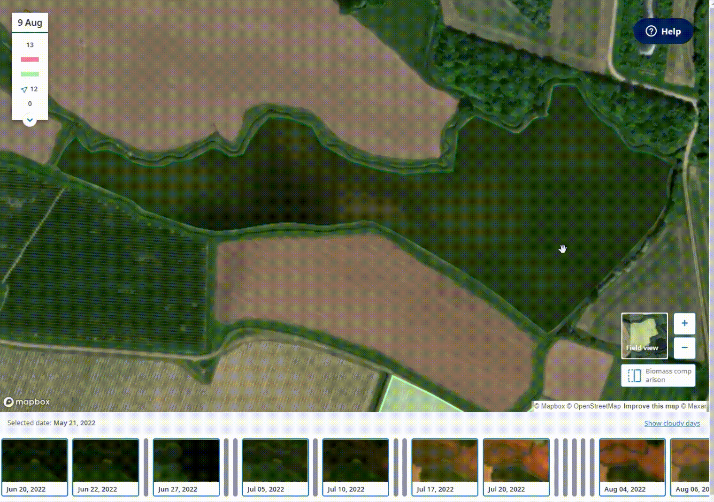This screenshot has height=502, width=714.
Task: Open the © OpenStreetMap attribution link
Action: click(593, 406)
